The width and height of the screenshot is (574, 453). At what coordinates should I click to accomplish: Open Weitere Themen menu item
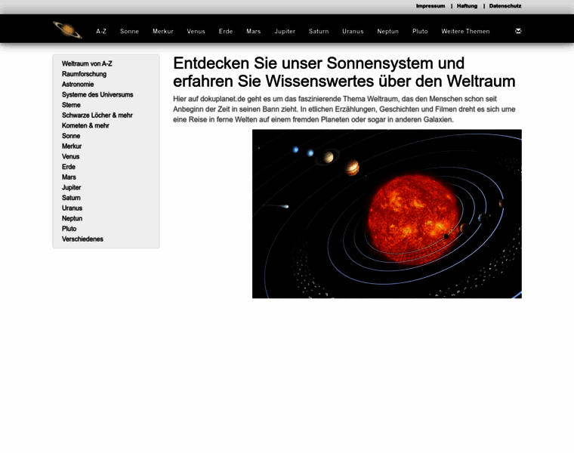click(465, 32)
